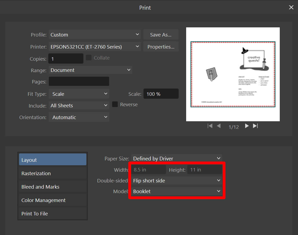
Task: Enable the Collate checkbox
Action: [89, 57]
